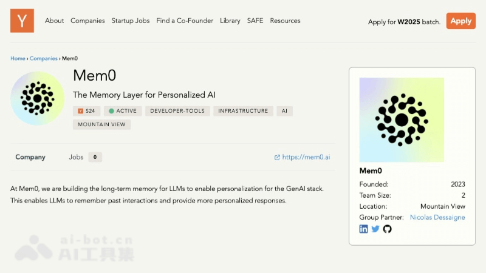The width and height of the screenshot is (486, 273).
Task: Select the DEVELOPER-TOOLS tag
Action: tap(177, 111)
